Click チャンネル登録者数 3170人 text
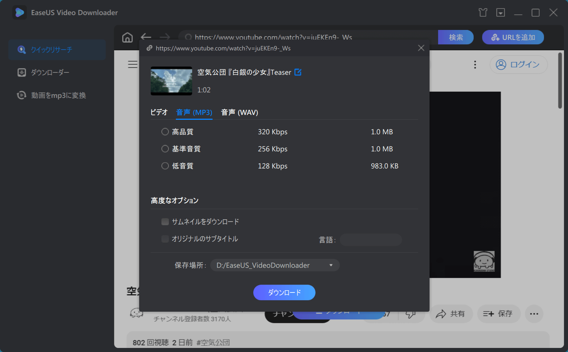 (192, 319)
